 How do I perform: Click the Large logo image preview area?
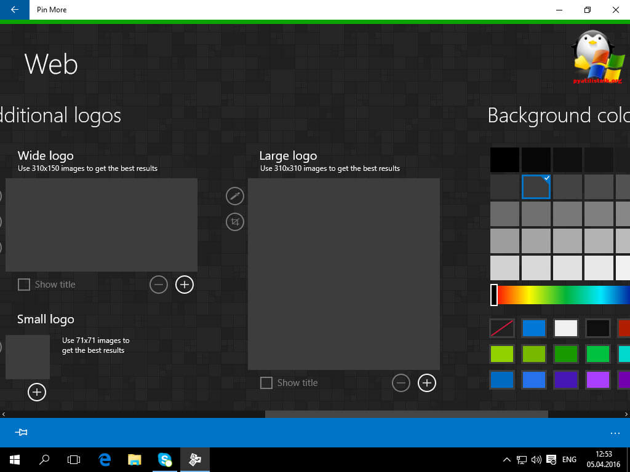coord(343,274)
